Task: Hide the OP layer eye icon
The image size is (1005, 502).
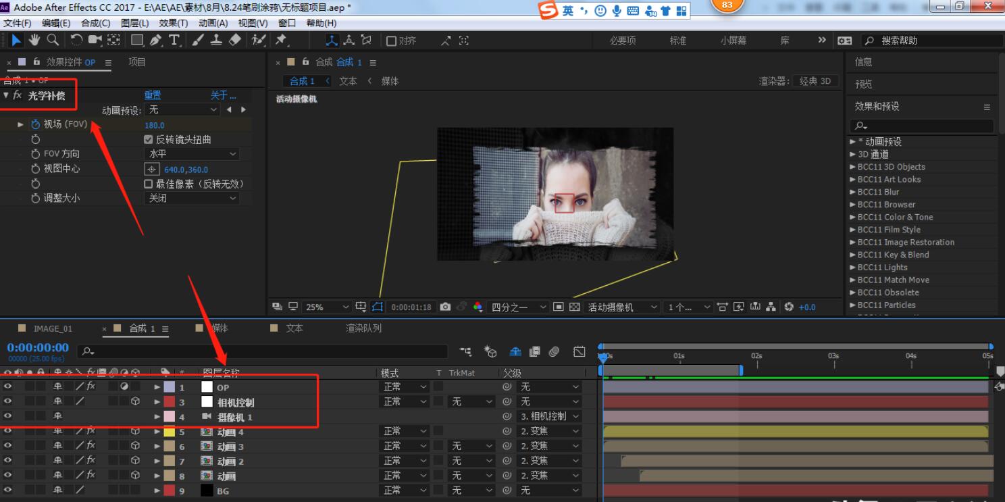Action: [8, 387]
